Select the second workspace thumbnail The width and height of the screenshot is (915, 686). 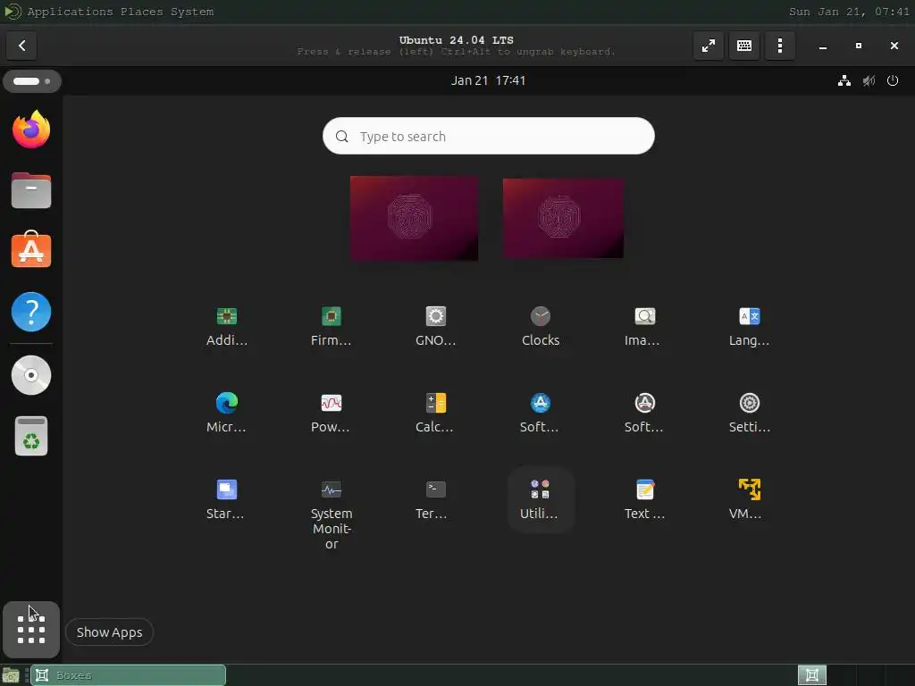point(563,218)
